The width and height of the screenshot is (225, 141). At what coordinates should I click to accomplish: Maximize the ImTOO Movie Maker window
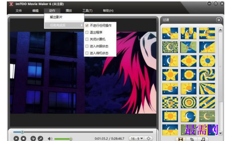(216, 4)
